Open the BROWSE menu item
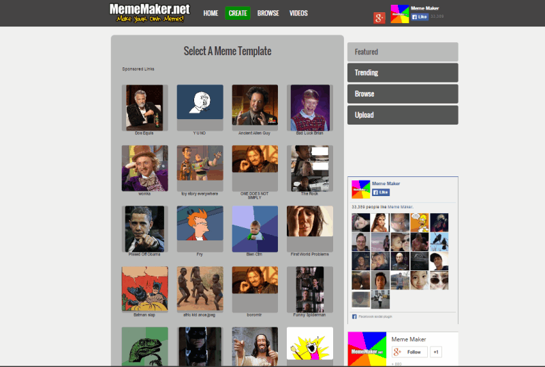The image size is (545, 367). 268,13
